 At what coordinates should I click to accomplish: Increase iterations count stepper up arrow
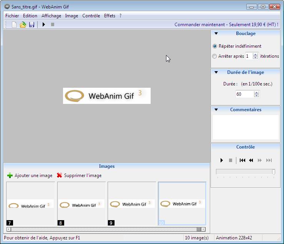[256, 54]
